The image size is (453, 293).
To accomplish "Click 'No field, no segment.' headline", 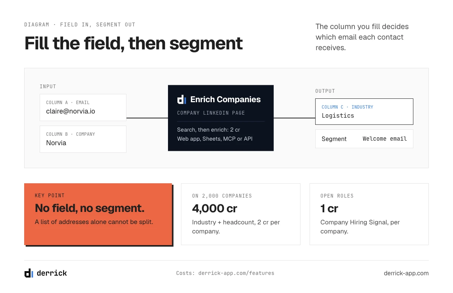I will [x=89, y=208].
